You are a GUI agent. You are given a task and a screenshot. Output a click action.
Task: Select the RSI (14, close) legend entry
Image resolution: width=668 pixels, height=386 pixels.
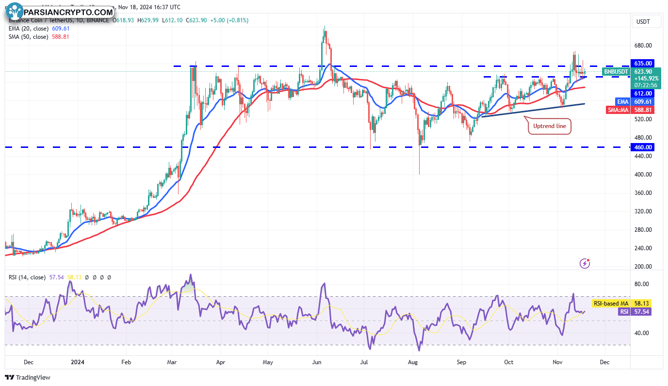click(x=27, y=277)
